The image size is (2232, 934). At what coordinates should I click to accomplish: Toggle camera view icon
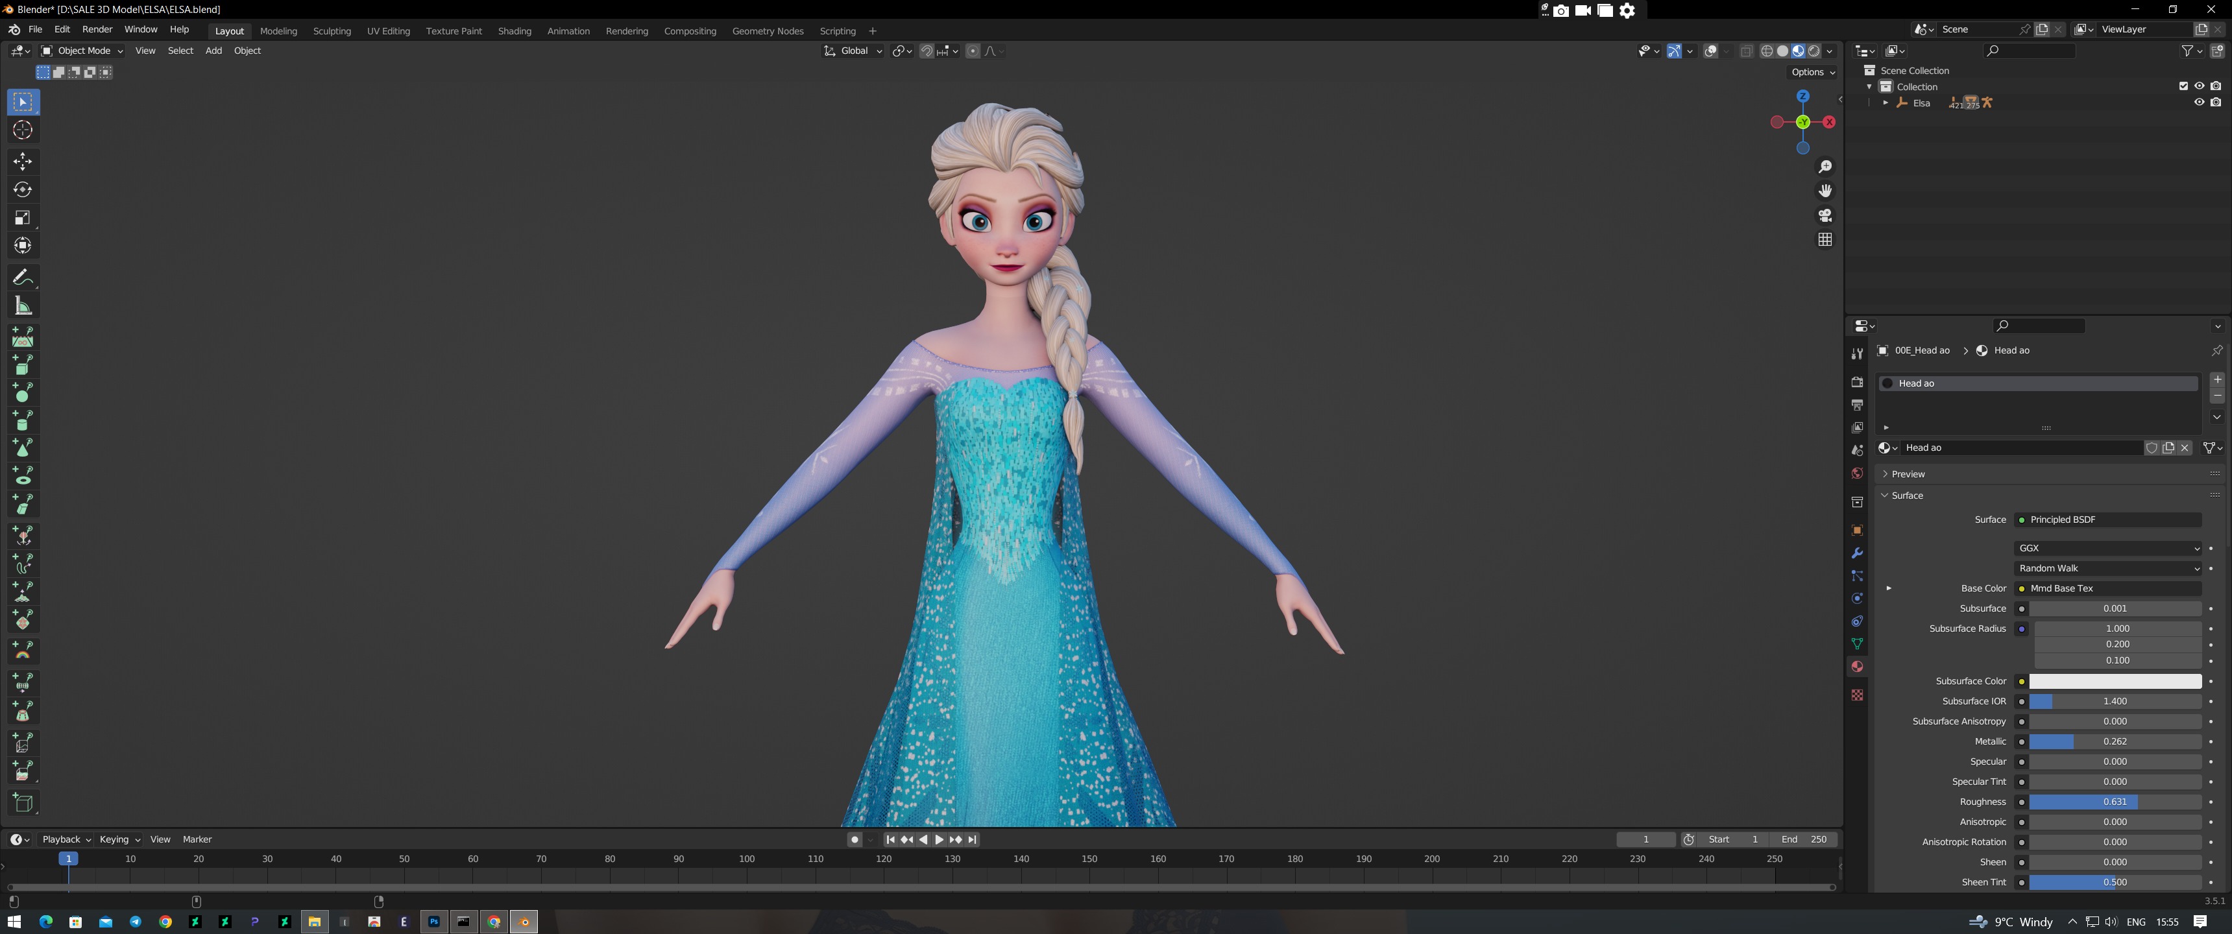(1825, 215)
